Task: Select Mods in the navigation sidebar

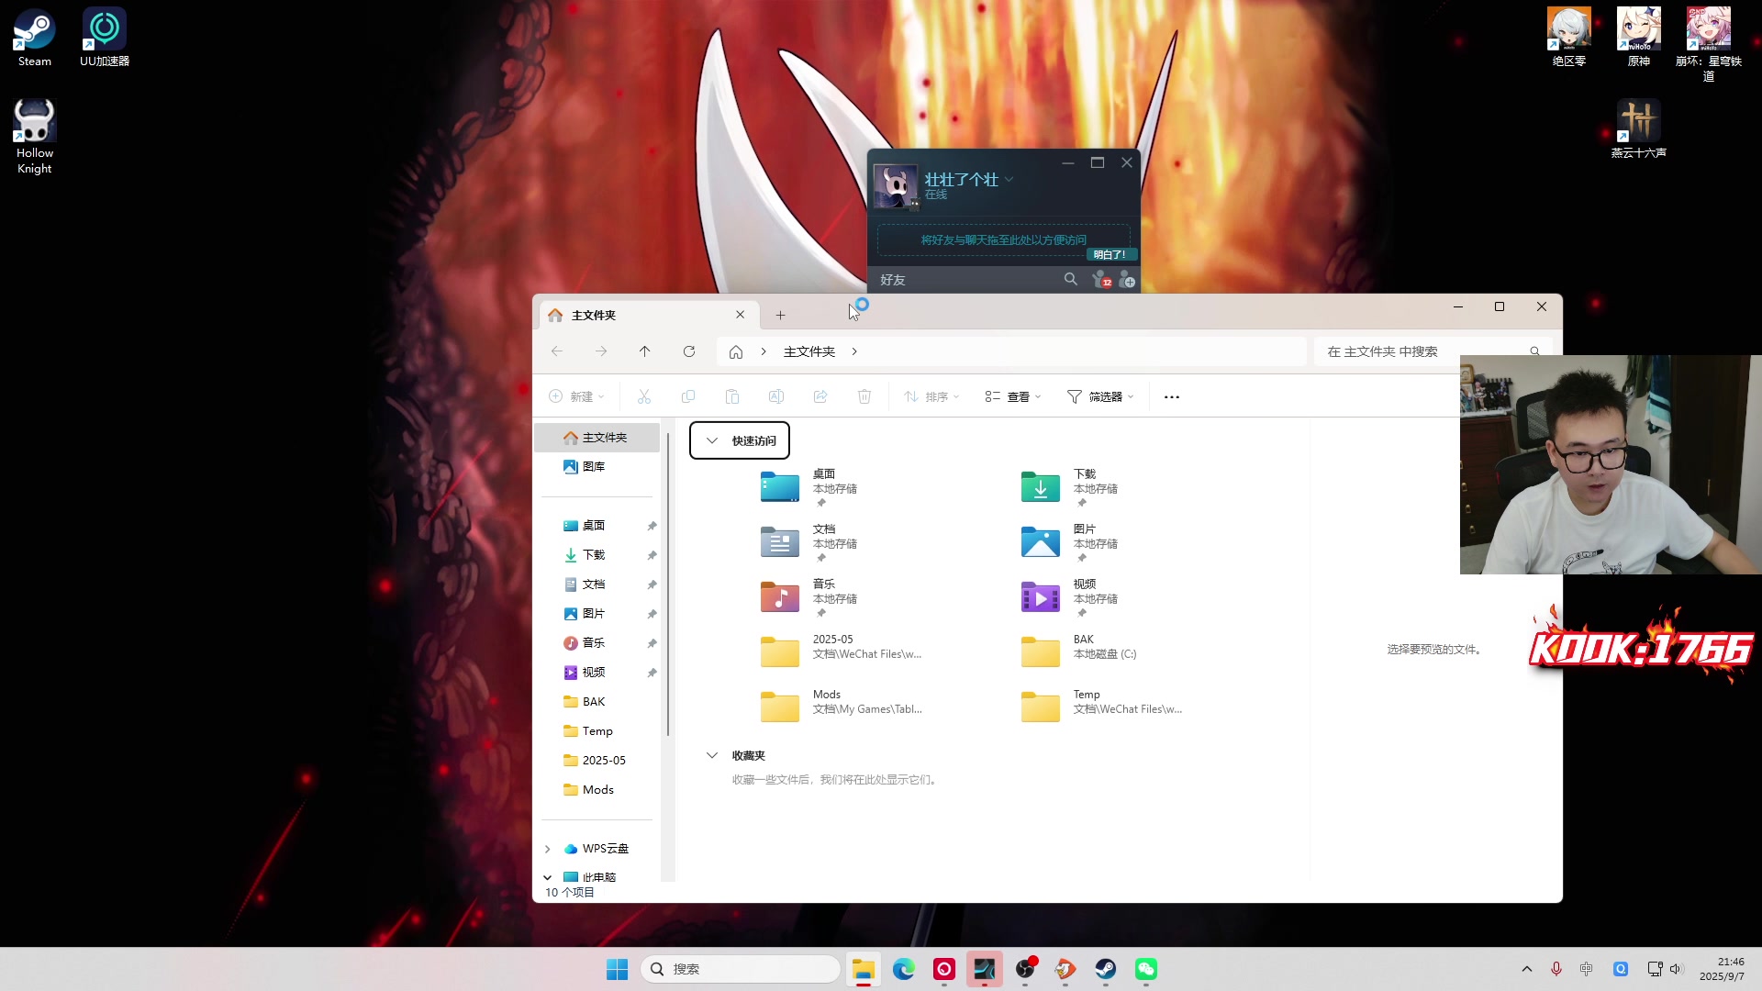Action: (597, 790)
